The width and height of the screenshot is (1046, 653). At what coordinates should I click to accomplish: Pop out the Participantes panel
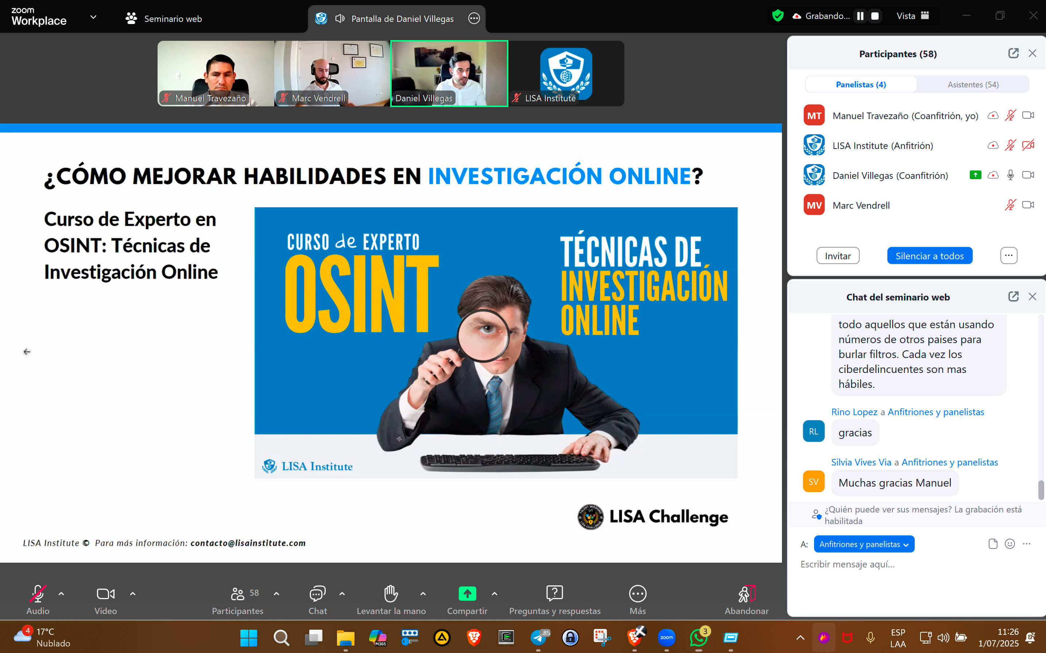pyautogui.click(x=1013, y=53)
